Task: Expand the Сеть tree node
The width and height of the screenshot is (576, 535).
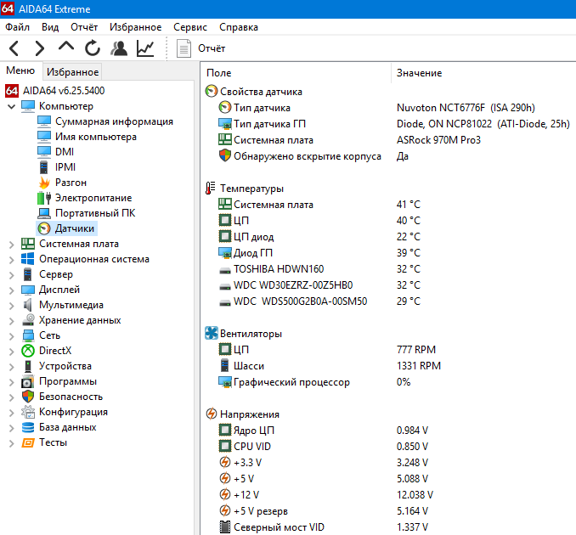Action: [11, 336]
